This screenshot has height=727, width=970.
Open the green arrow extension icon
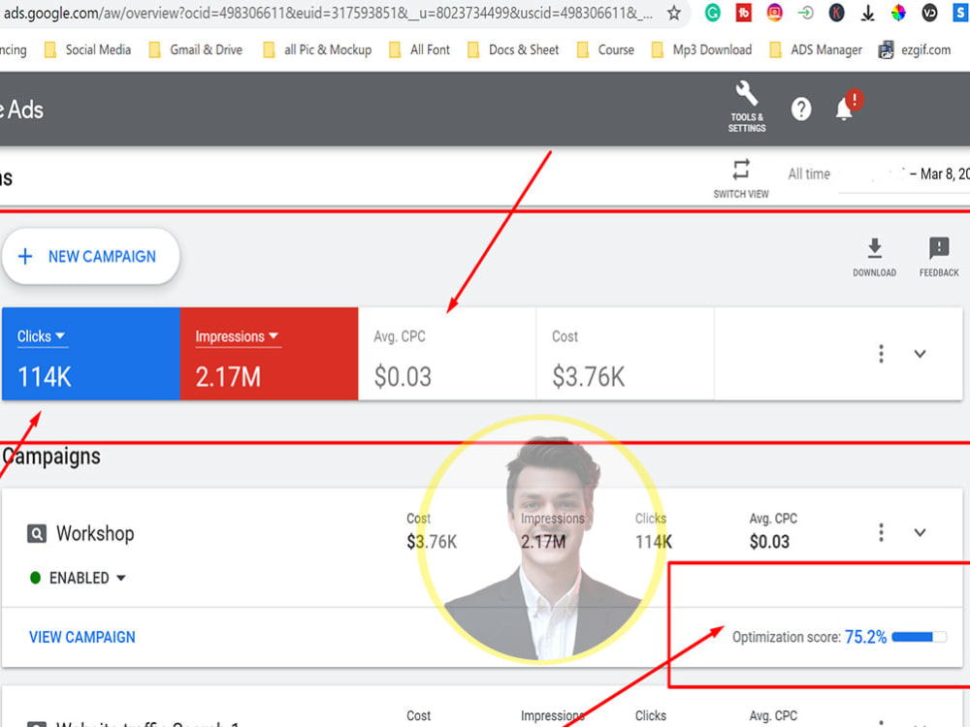click(x=805, y=13)
